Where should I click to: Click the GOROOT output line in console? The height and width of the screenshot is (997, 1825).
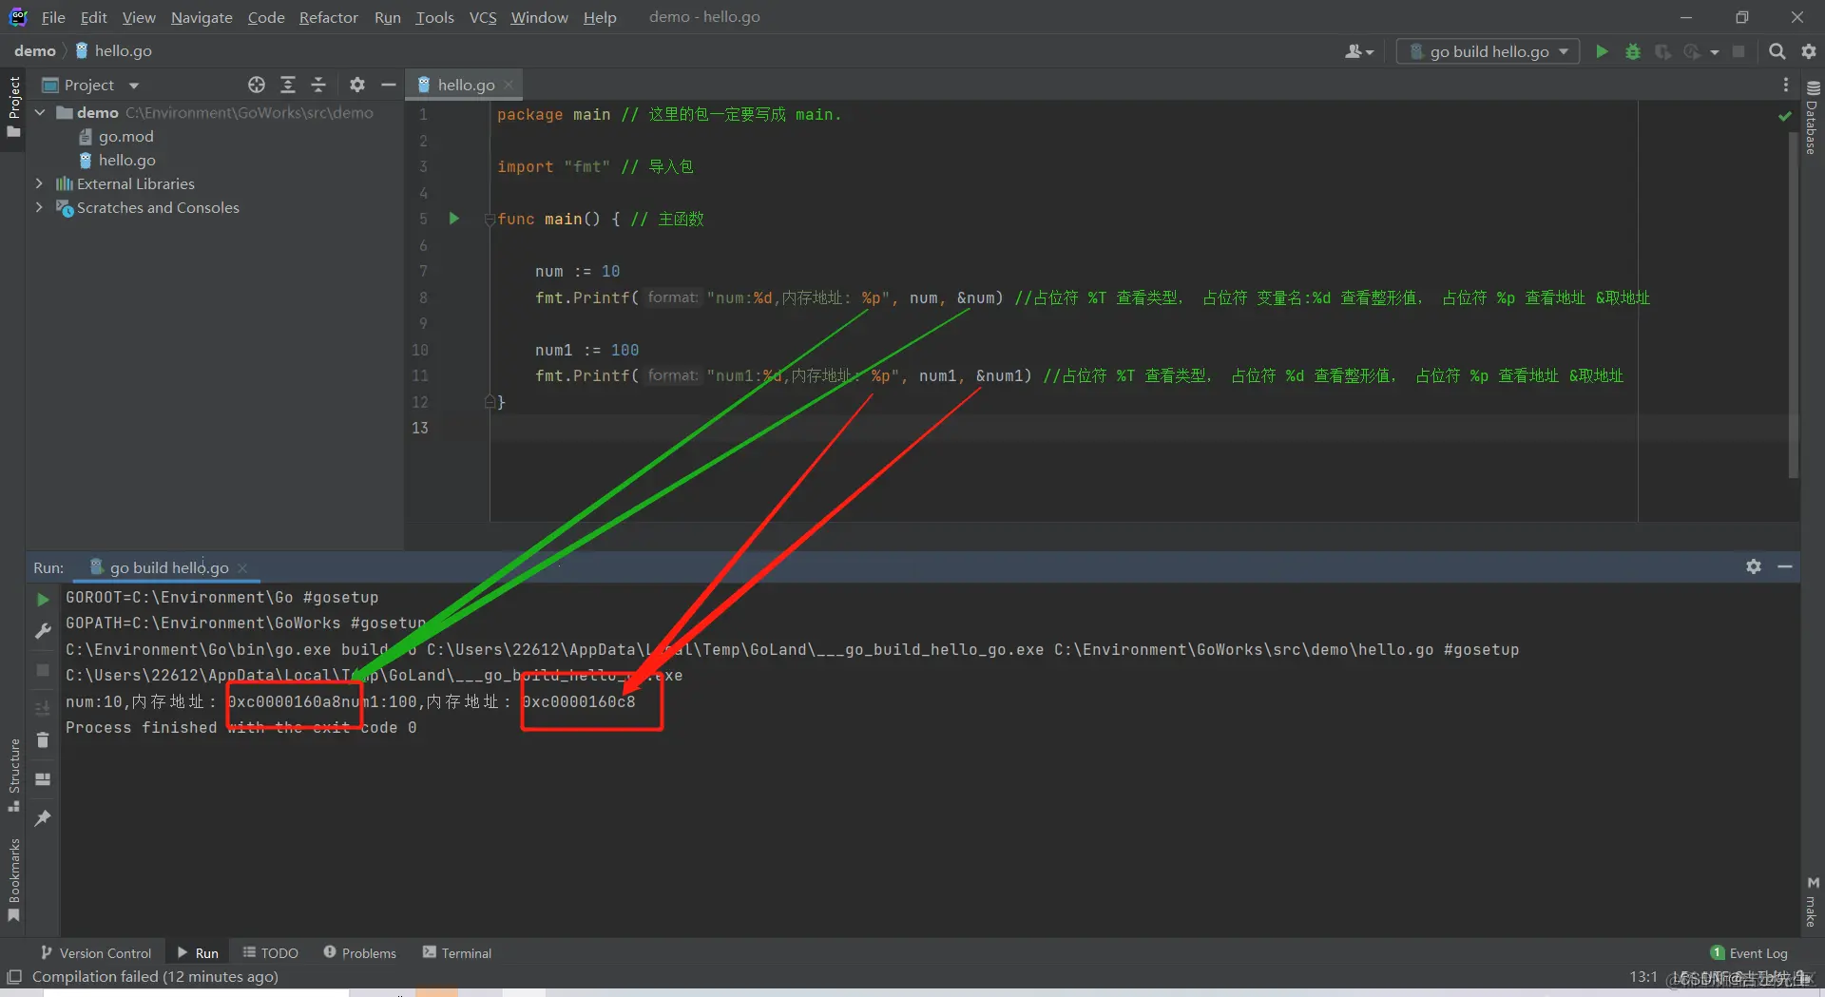(222, 597)
